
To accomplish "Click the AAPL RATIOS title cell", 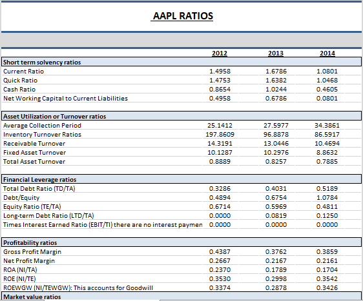I will click(x=183, y=16).
